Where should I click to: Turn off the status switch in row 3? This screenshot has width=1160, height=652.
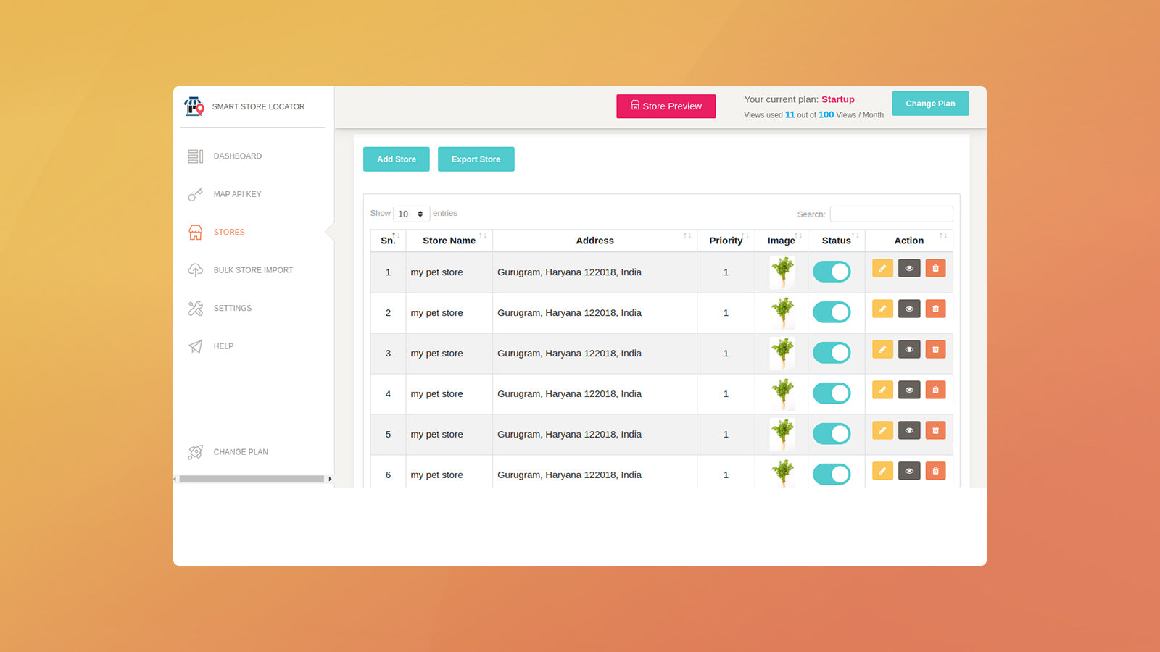point(832,352)
